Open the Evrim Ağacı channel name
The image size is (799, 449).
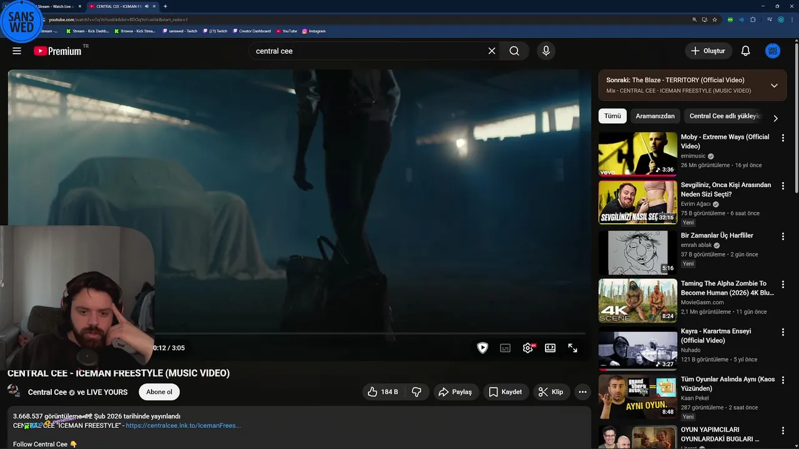(696, 204)
